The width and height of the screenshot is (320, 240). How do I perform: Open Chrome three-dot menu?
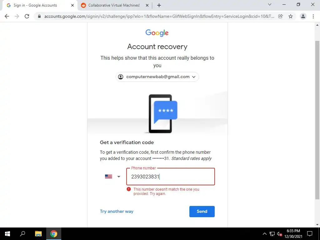[313, 16]
